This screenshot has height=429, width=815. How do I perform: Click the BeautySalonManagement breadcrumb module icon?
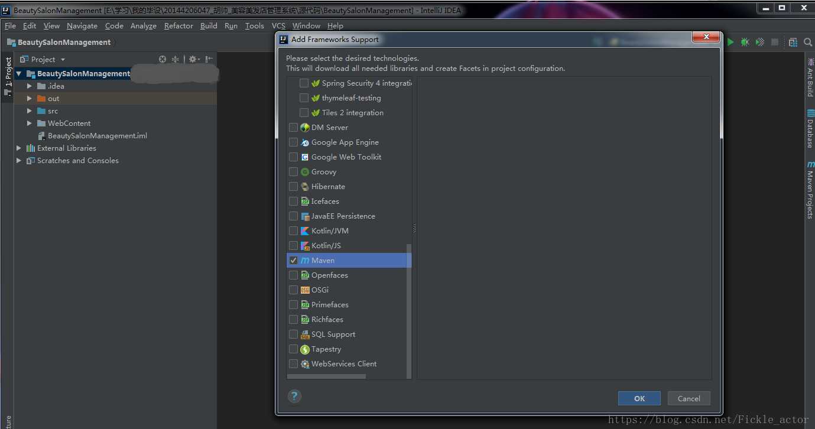click(x=11, y=42)
